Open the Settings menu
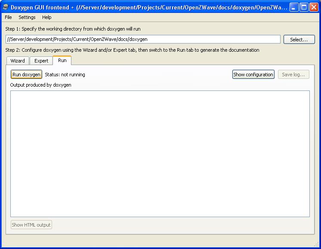 (x=27, y=17)
